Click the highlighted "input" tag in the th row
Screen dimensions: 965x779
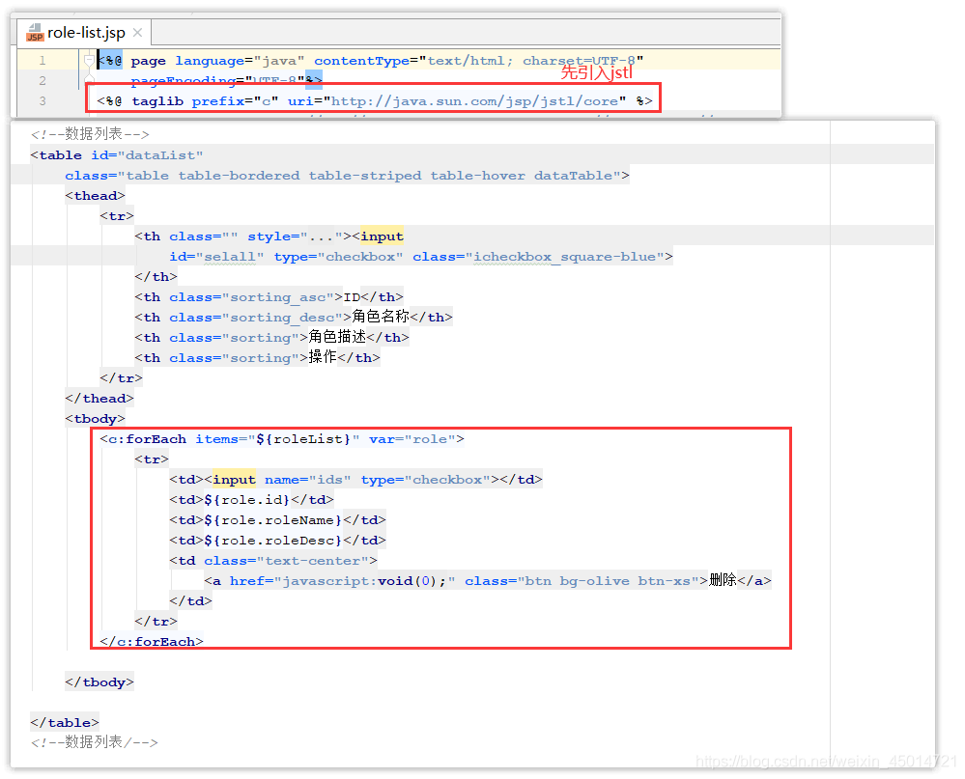[383, 236]
